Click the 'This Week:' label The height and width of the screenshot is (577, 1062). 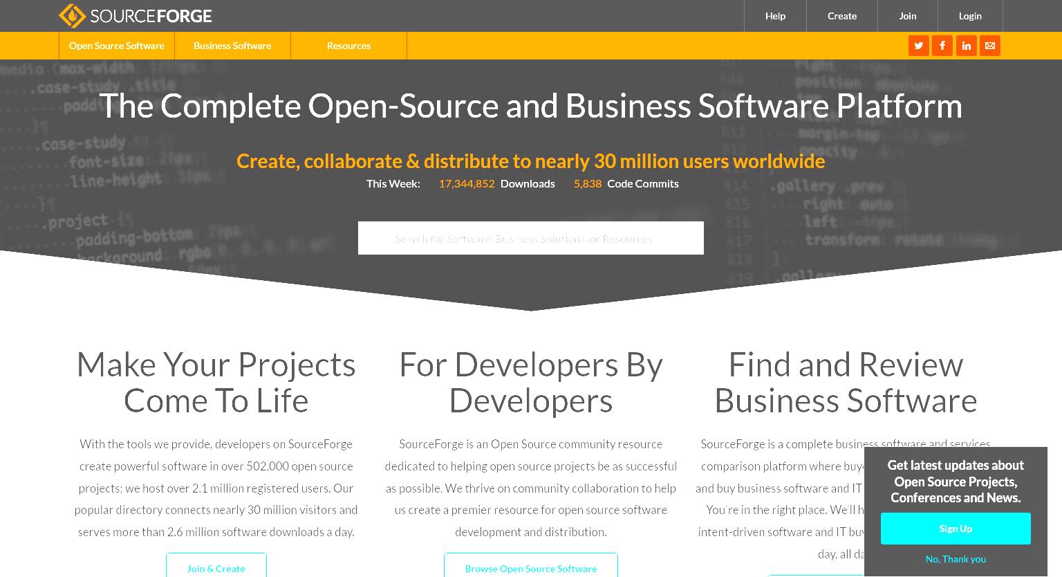click(x=393, y=183)
